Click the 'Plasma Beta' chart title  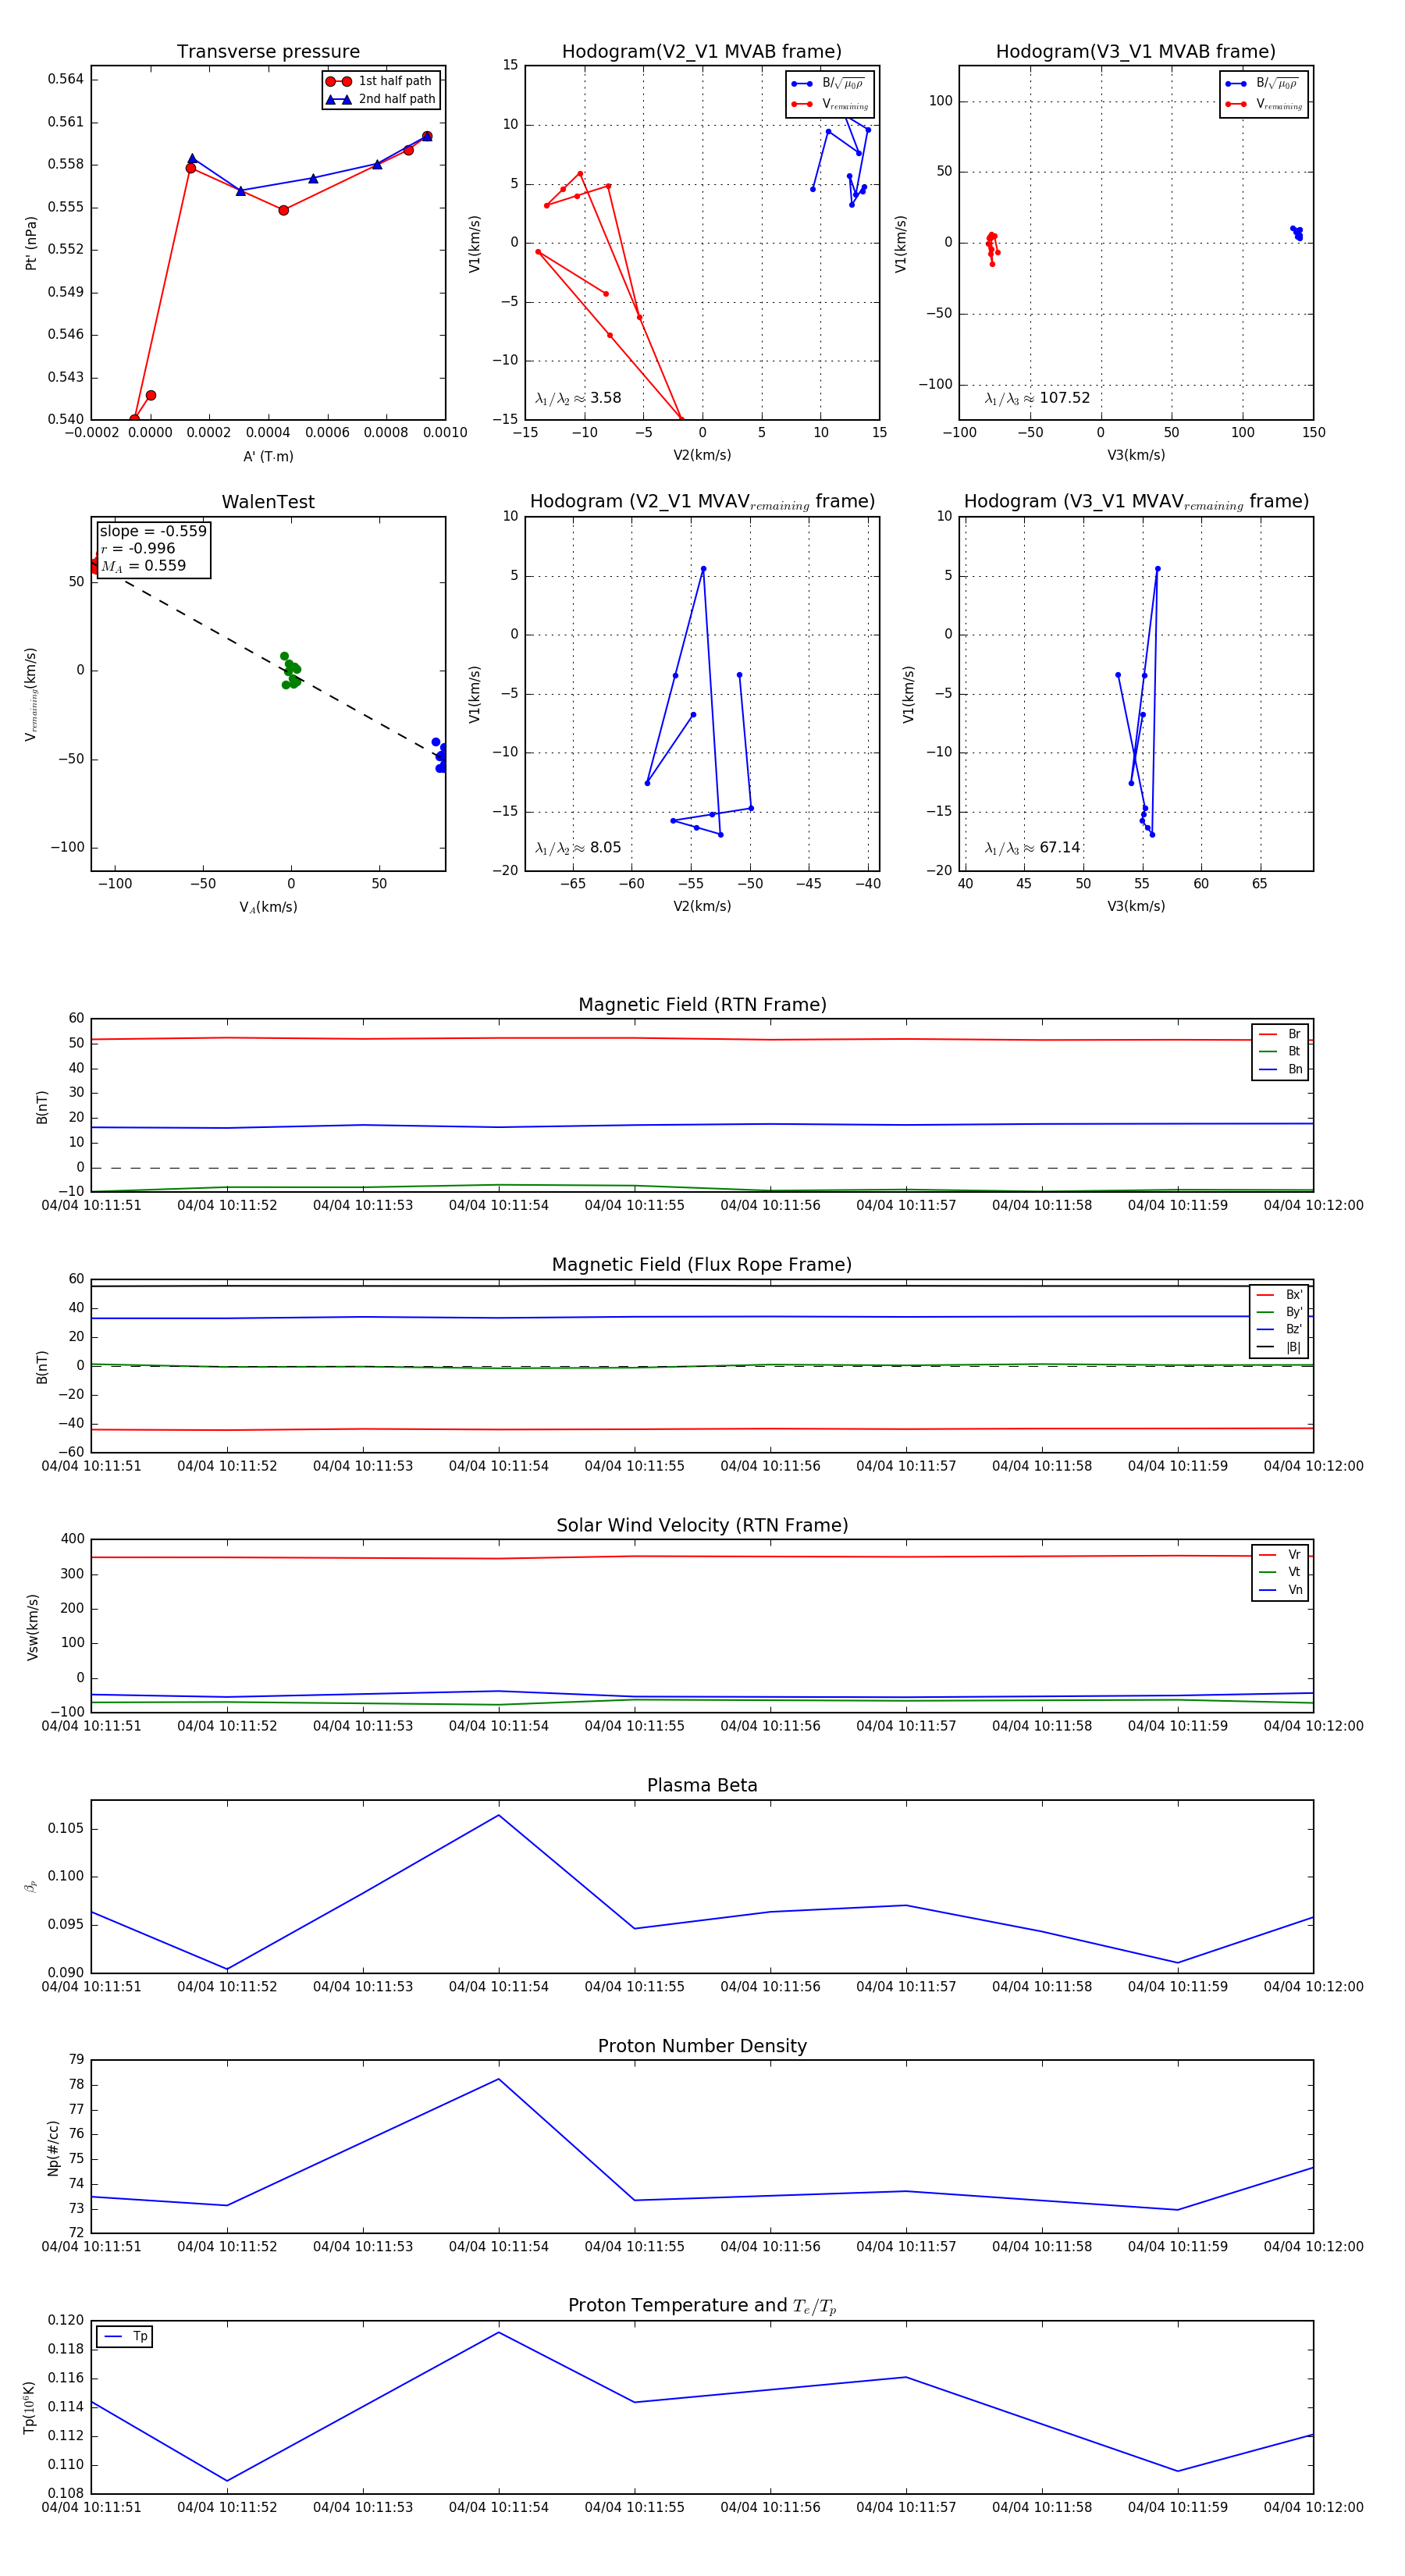(x=702, y=1786)
